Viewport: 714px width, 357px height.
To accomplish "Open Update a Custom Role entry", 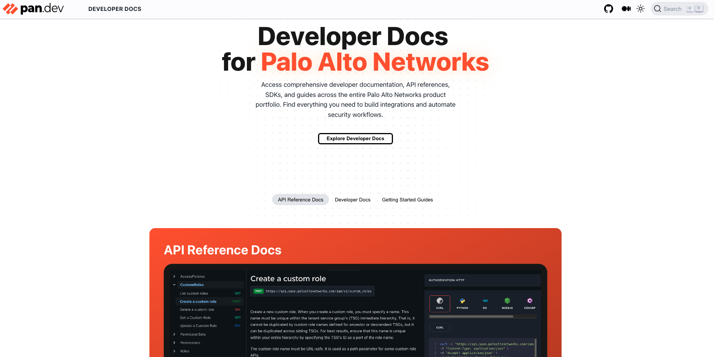I will coord(210,326).
